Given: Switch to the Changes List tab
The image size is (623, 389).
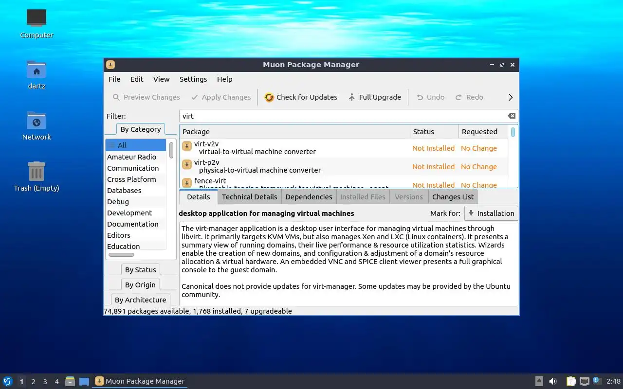Looking at the screenshot, I should tap(453, 197).
